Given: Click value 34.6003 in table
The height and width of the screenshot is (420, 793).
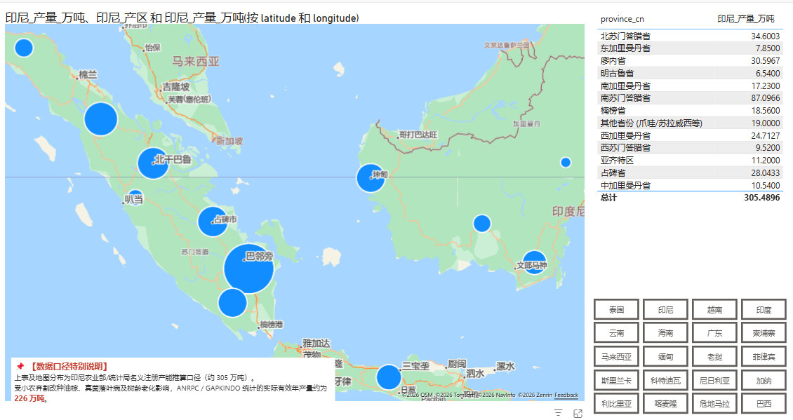Looking at the screenshot, I should click(765, 36).
